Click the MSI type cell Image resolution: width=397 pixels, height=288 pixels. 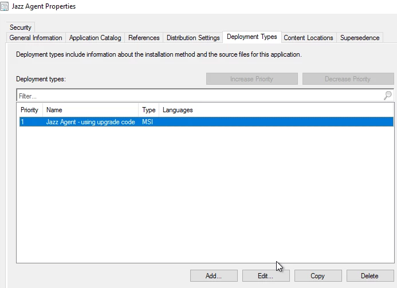point(148,122)
